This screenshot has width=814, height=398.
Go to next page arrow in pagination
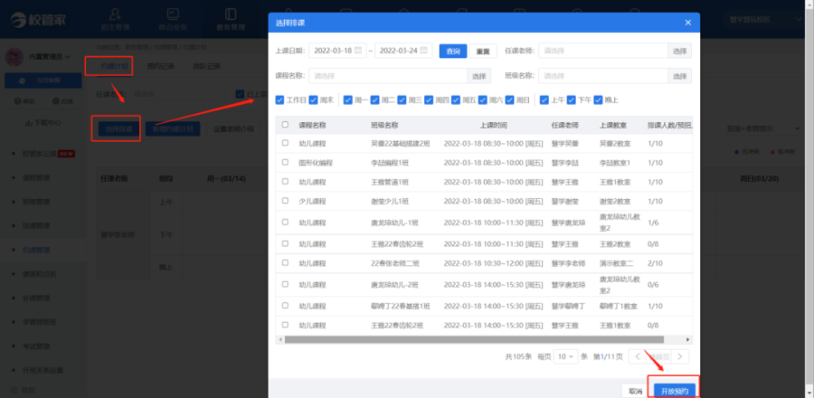681,356
